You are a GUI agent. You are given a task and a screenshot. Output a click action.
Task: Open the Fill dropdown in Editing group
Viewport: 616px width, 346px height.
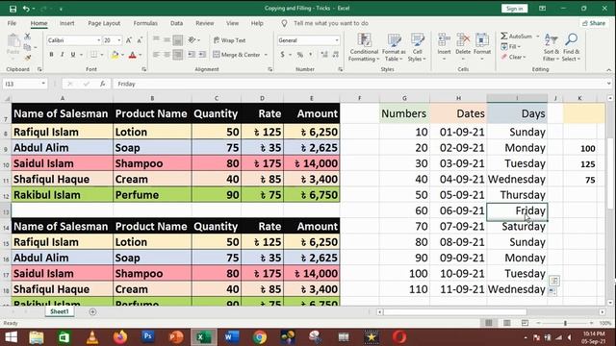[511, 47]
